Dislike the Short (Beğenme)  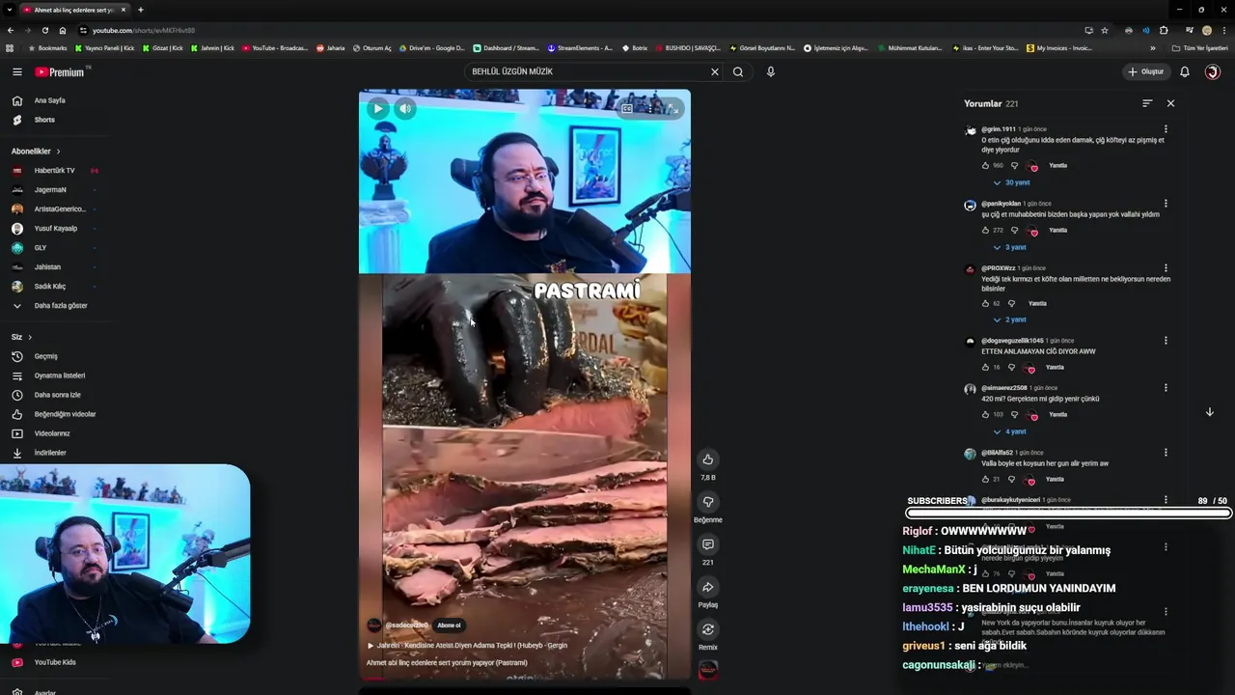[x=707, y=502]
